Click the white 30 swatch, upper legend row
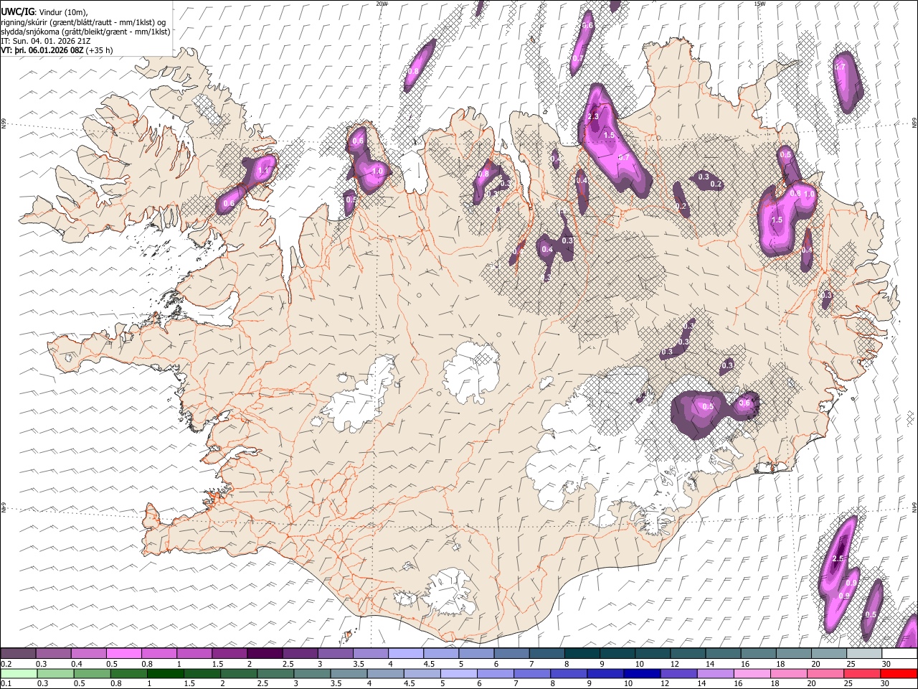Viewport: 918px width, 689px height. coord(899,653)
